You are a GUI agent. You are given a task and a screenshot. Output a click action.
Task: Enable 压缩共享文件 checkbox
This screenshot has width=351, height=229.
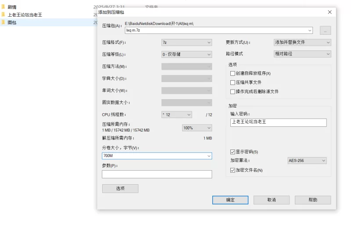tap(233, 82)
